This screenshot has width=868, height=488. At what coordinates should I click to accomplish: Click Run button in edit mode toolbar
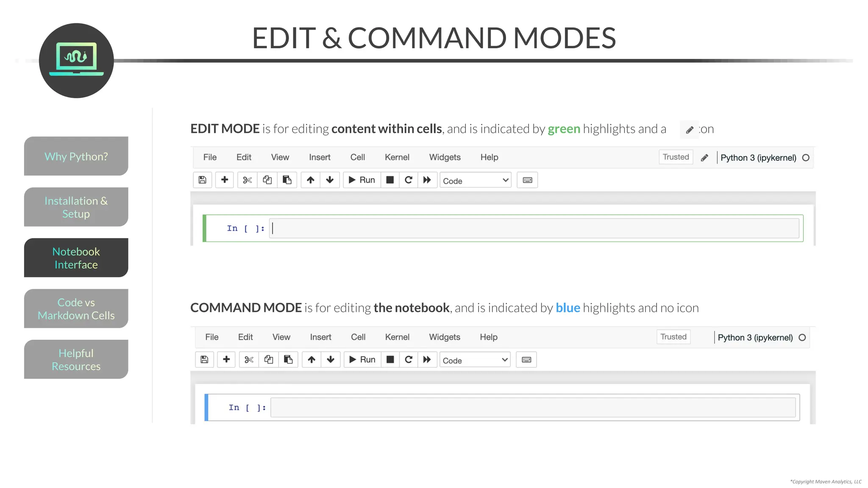(x=362, y=180)
